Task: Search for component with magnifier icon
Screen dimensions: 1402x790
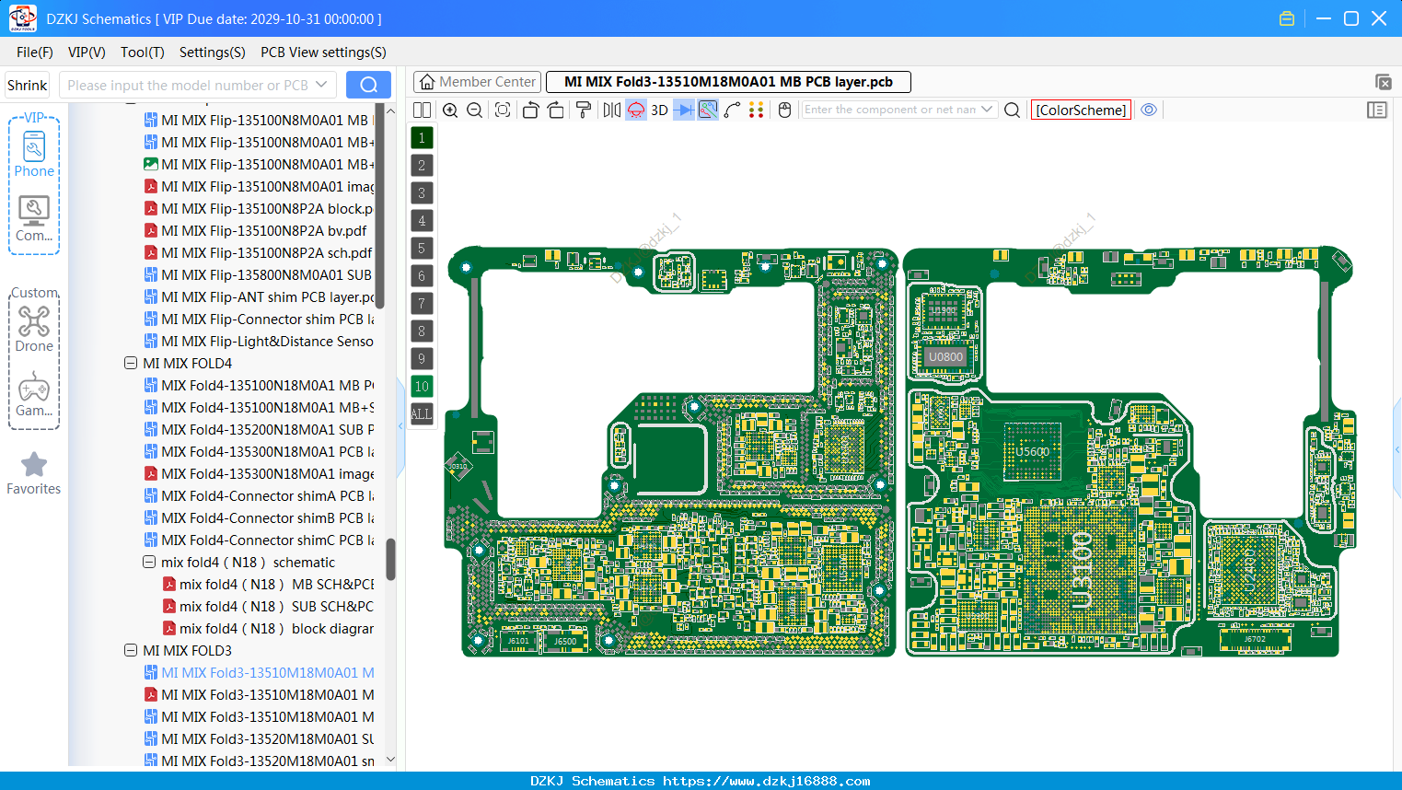Action: coord(1012,110)
